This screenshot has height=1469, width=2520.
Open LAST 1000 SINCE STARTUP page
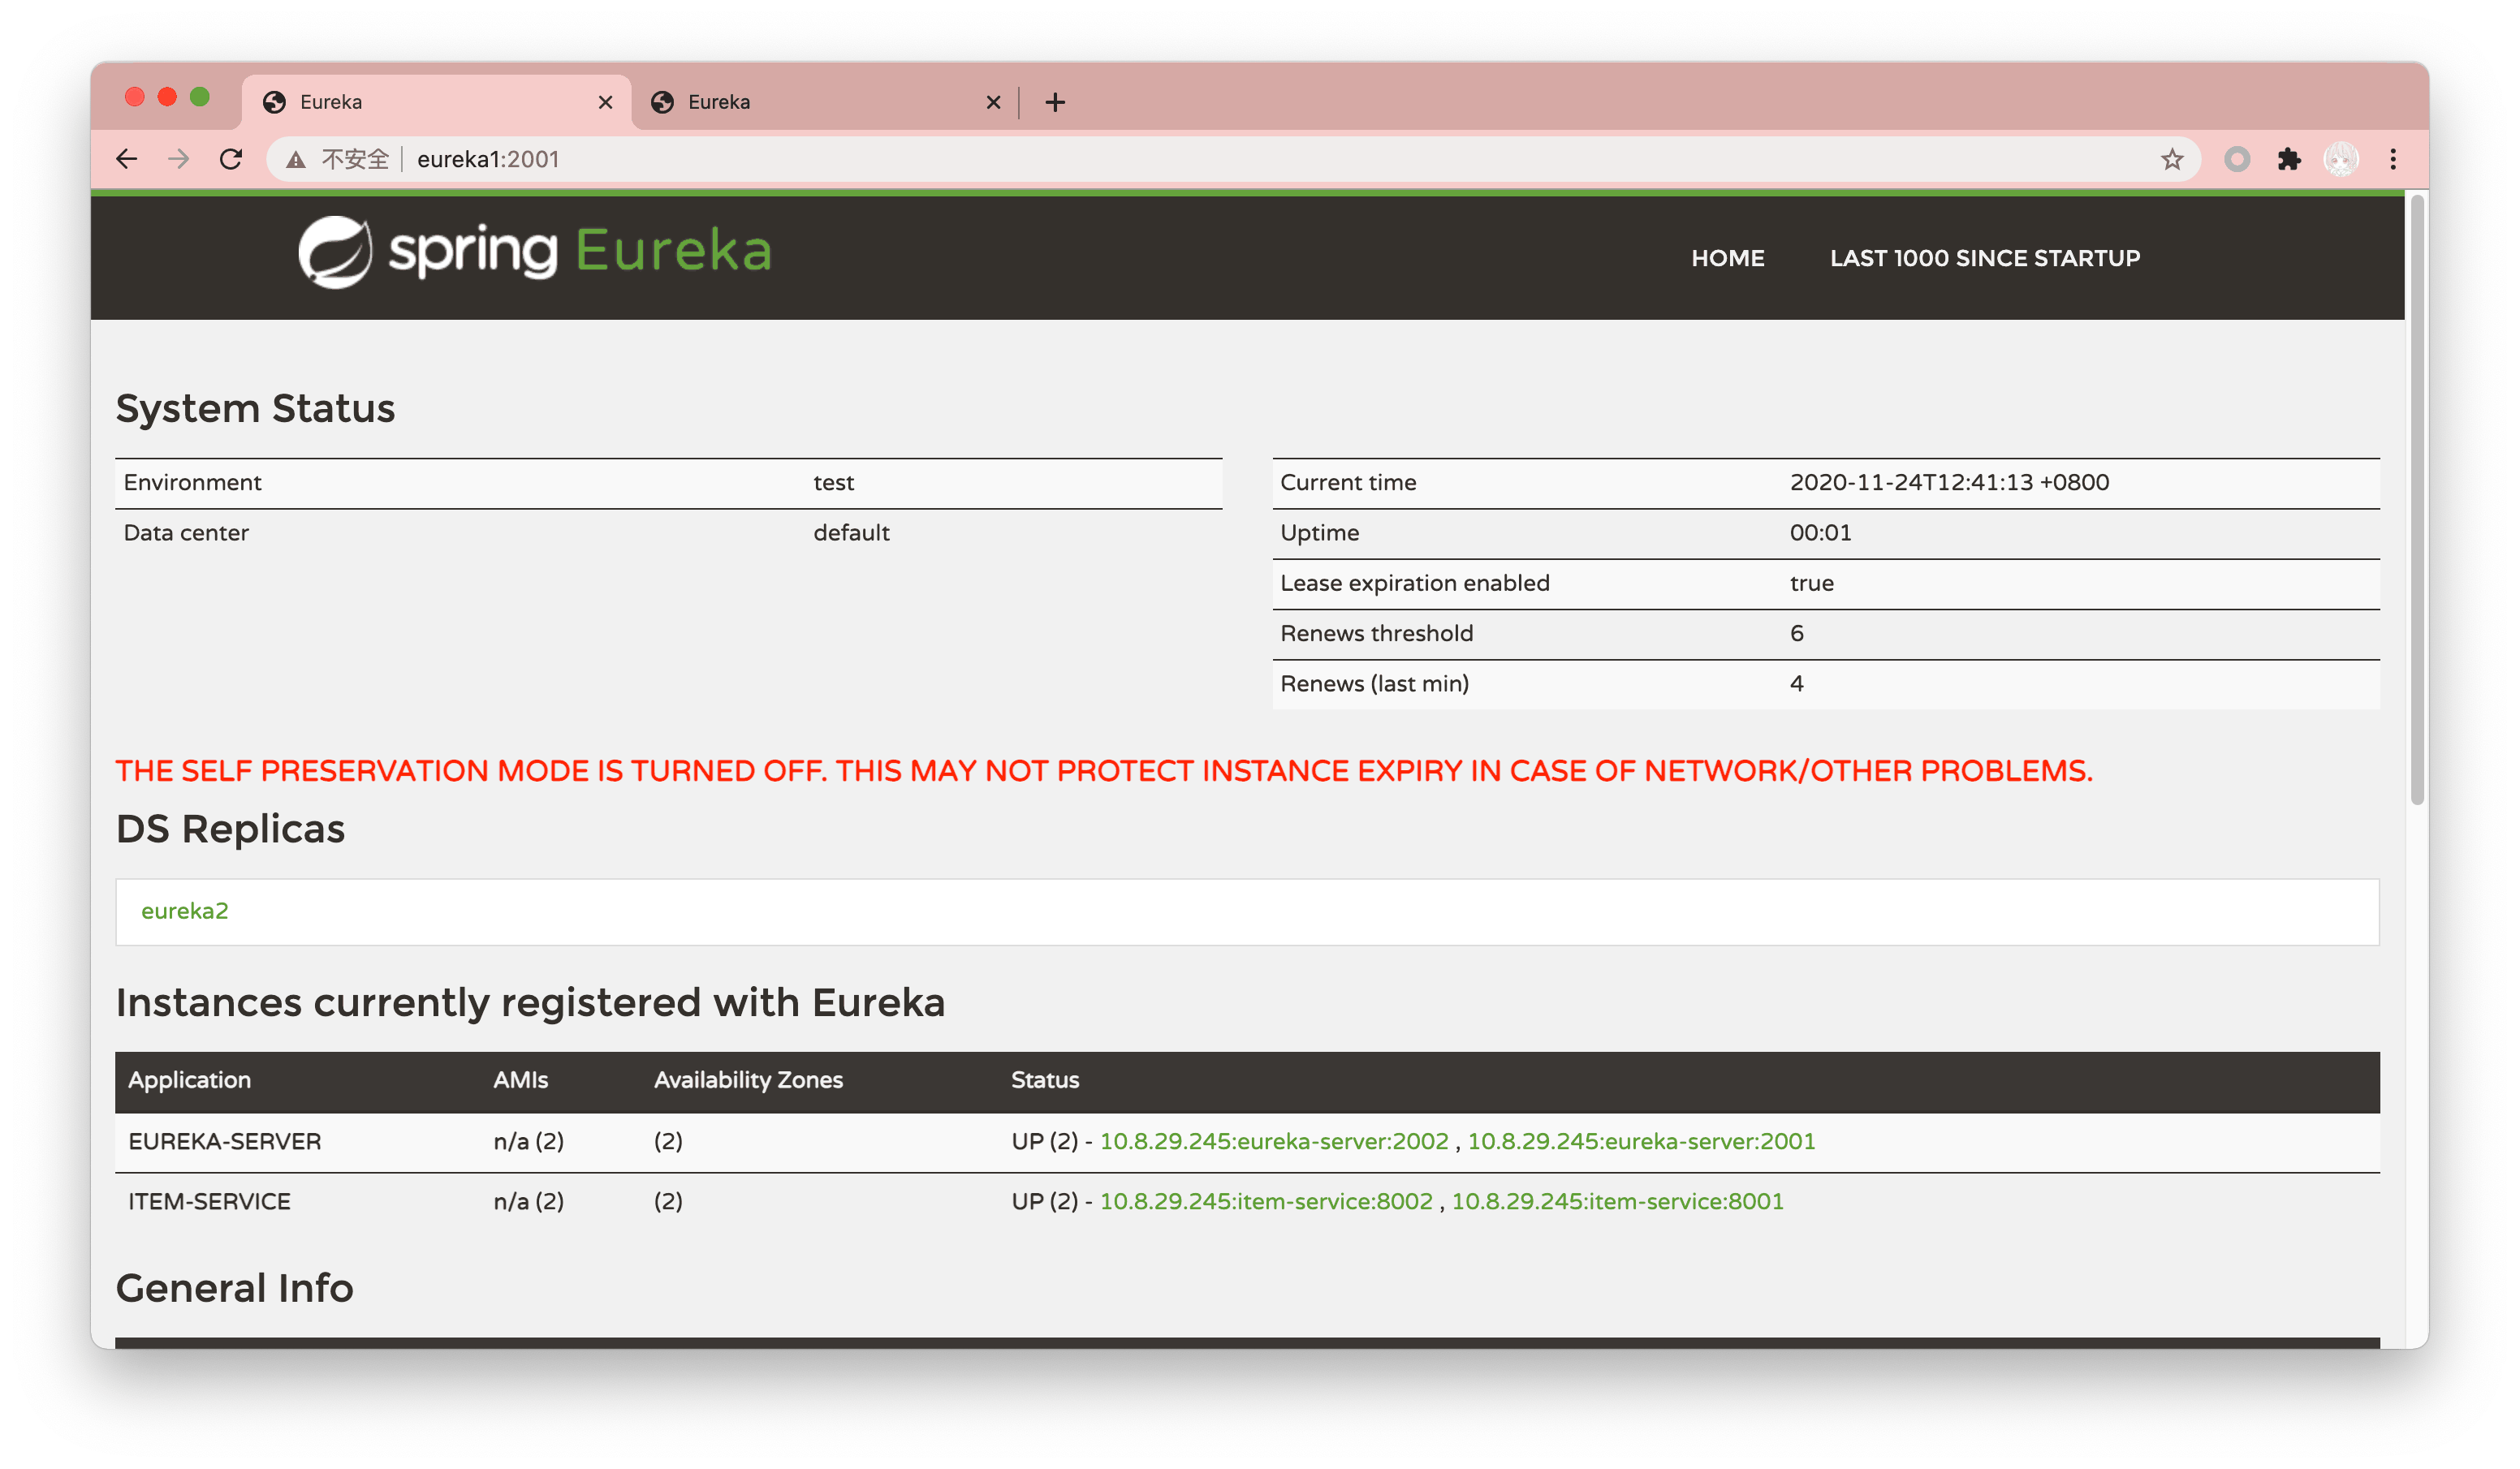point(1984,258)
